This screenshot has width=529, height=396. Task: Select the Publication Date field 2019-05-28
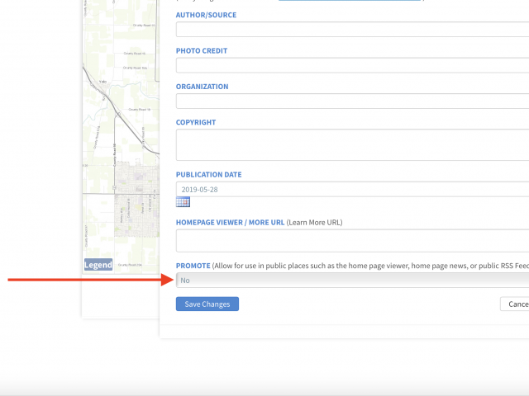352,189
